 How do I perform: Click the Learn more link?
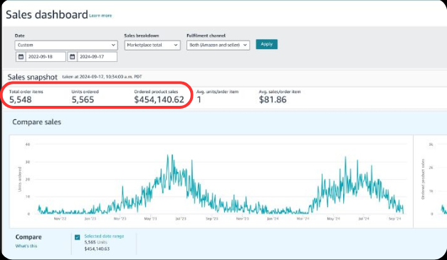100,16
